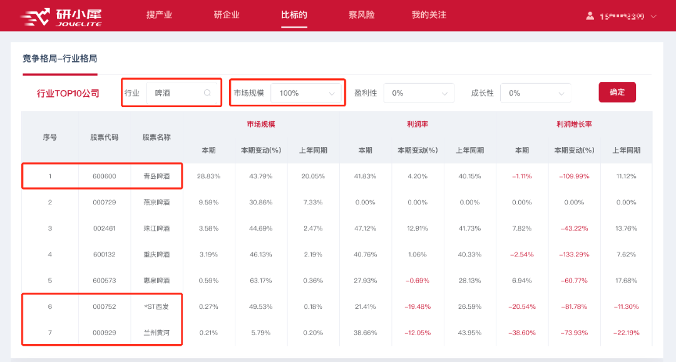The width and height of the screenshot is (676, 362).
Task: Select stock name *ST西发
Action: [x=156, y=306]
